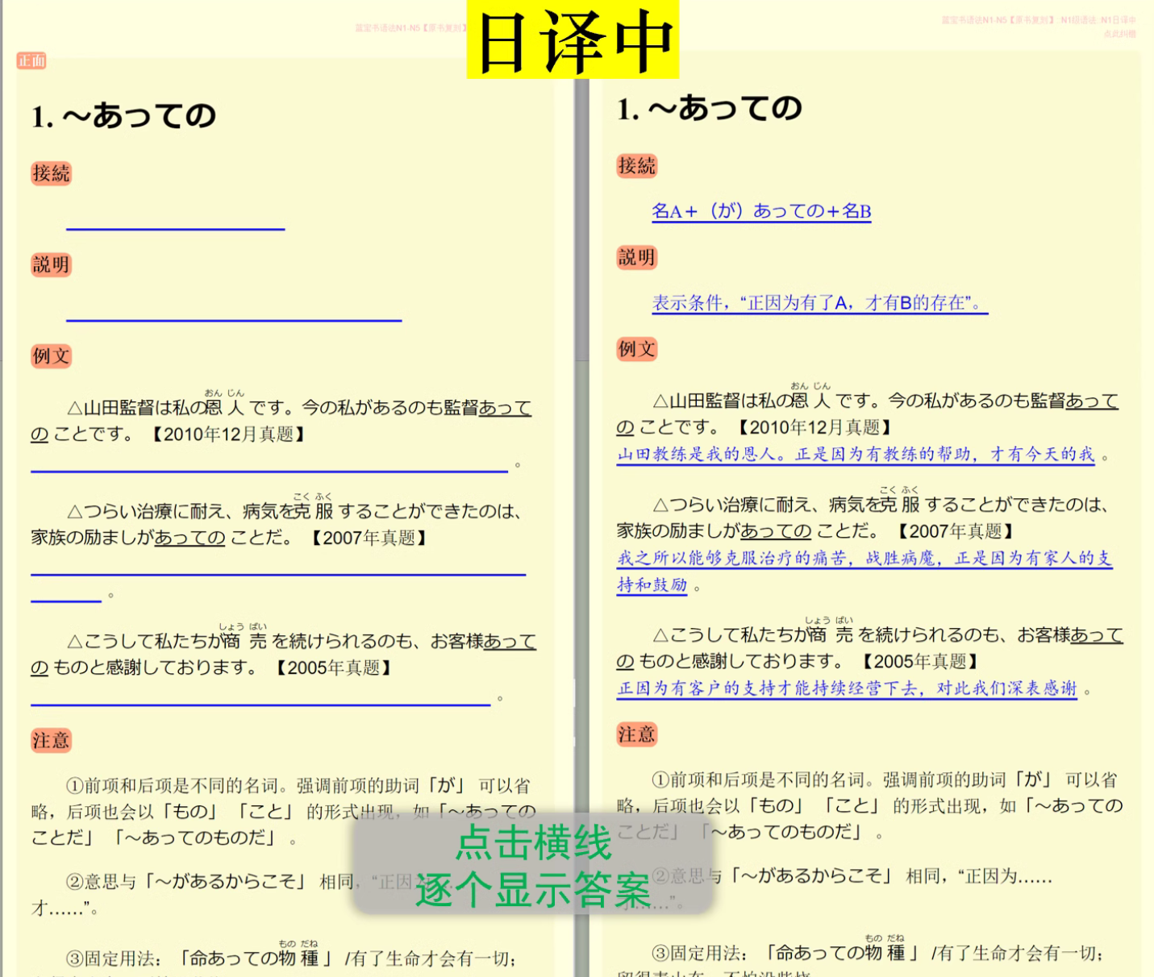Click the 1. ～あっての heading on left card
The height and width of the screenshot is (977, 1154).
[x=123, y=117]
